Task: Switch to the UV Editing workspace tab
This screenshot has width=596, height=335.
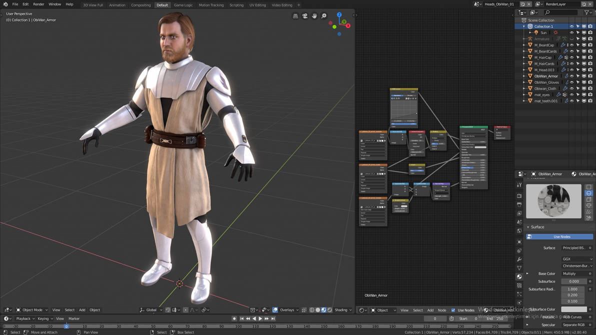Action: pos(257,5)
